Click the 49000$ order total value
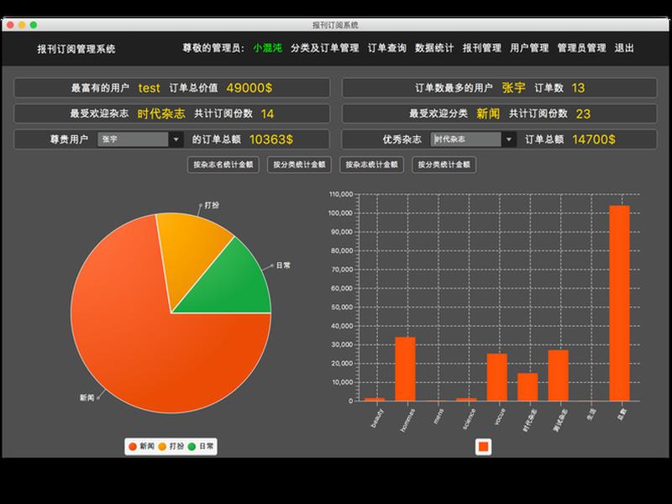Screen dimensions: 672x504 [x=249, y=88]
